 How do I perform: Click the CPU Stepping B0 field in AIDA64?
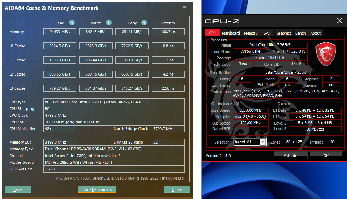pos(114,109)
